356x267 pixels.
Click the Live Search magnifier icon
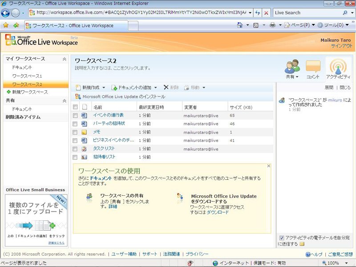coord(345,13)
